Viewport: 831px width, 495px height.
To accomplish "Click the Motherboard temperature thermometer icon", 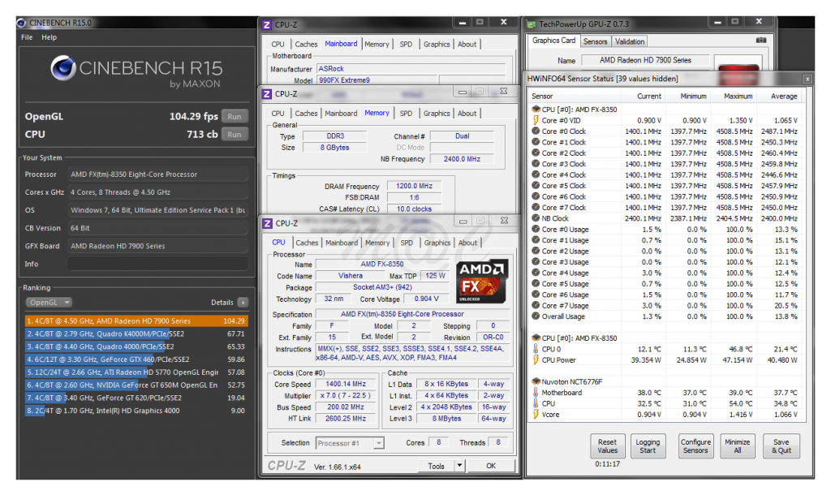I will pyautogui.click(x=536, y=393).
